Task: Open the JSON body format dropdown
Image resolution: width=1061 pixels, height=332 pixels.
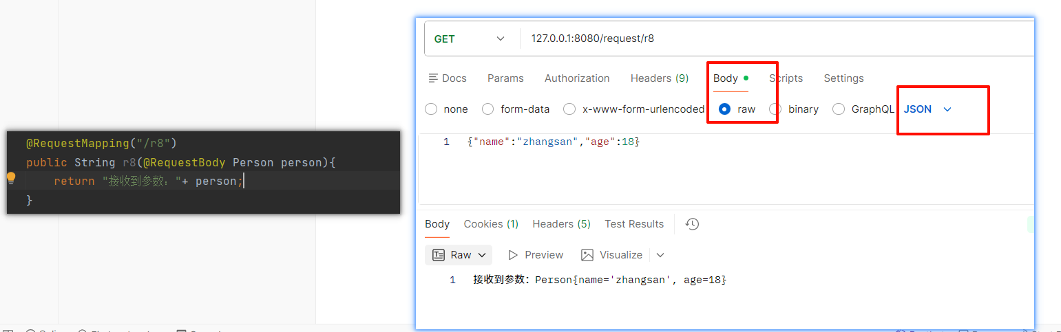Action: (927, 109)
